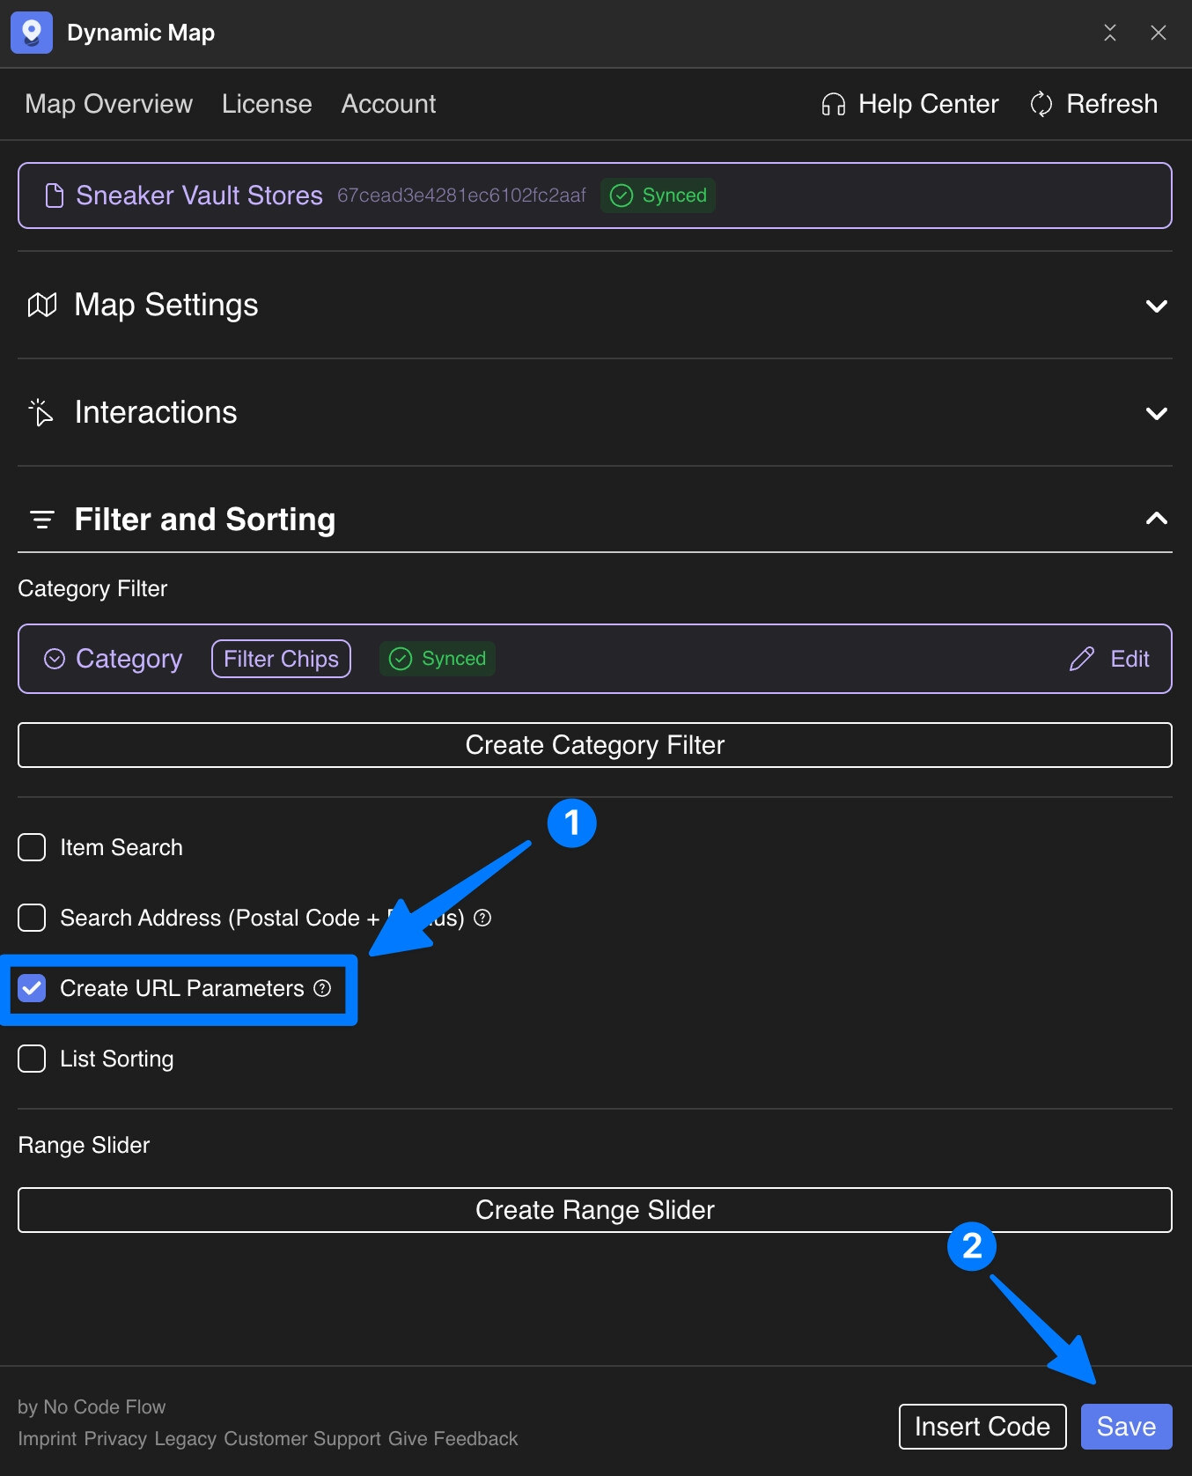Image resolution: width=1192 pixels, height=1476 pixels.
Task: Click the Dynamic Map app logo icon
Action: (32, 33)
